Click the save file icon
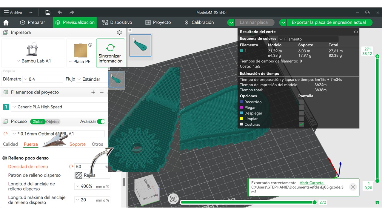The height and width of the screenshot is (215, 382). coord(48,13)
